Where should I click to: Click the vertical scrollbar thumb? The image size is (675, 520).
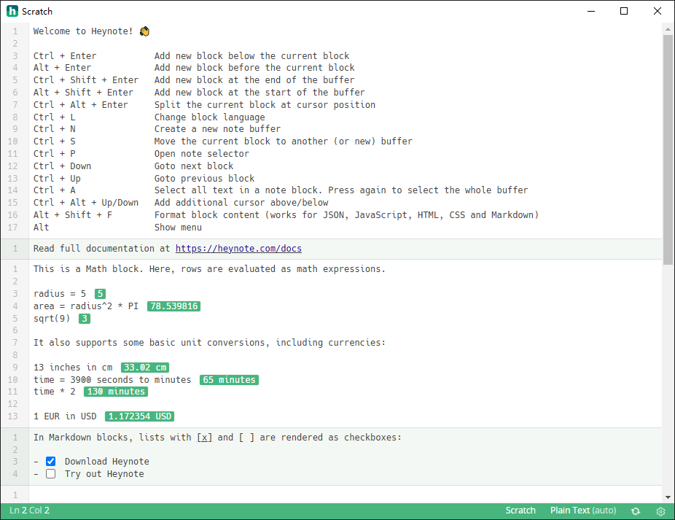[668, 150]
